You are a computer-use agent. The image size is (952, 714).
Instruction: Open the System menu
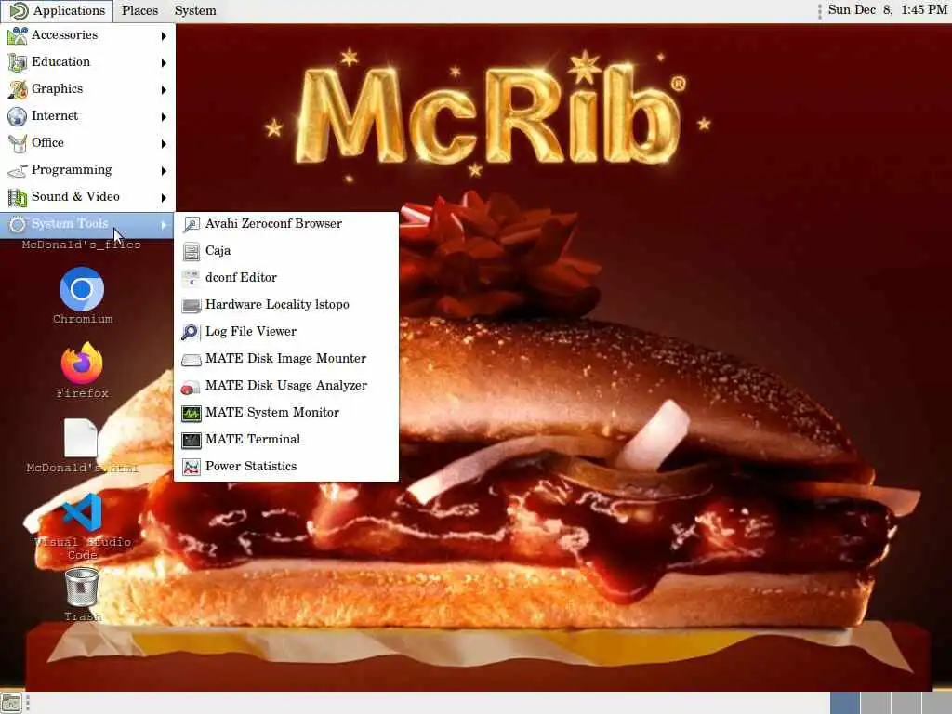tap(195, 10)
